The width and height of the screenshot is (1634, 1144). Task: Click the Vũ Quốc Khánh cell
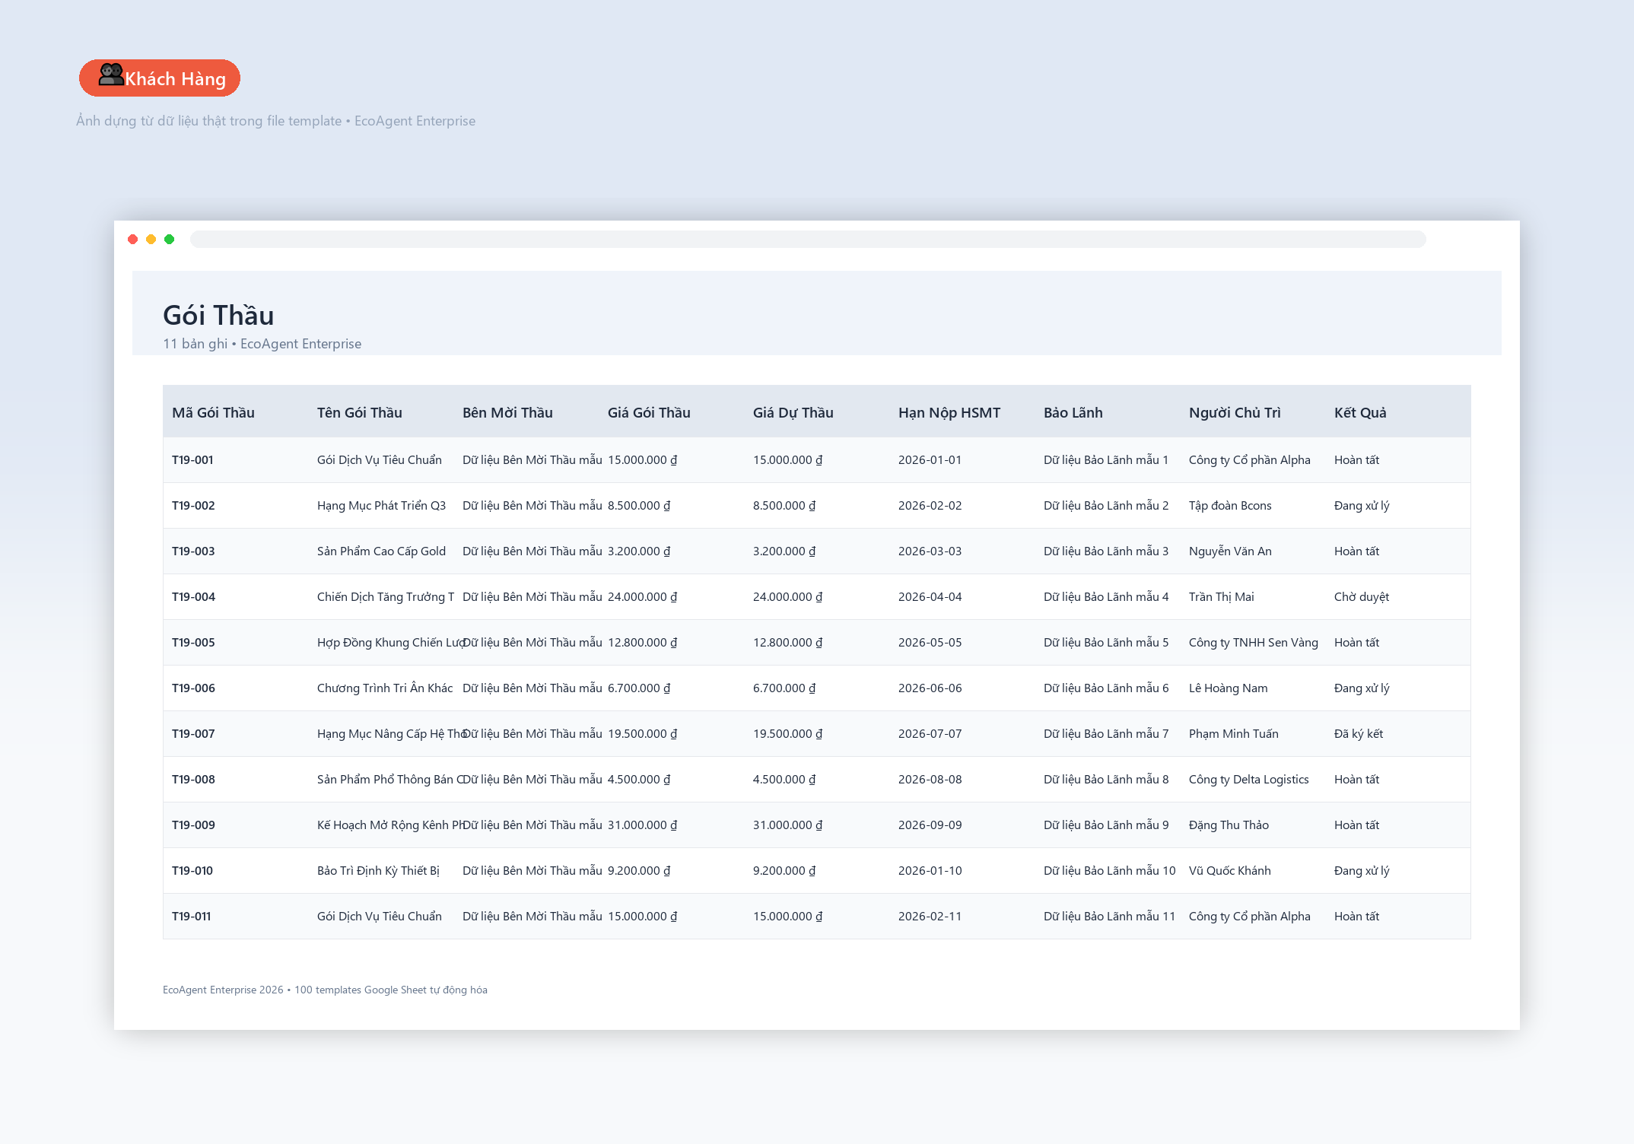[1229, 871]
